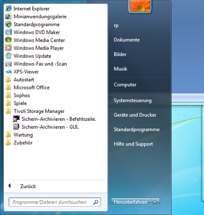Viewport: 204px width, 215px height.
Task: Open Dokumente from the right pane
Action: coord(127,40)
